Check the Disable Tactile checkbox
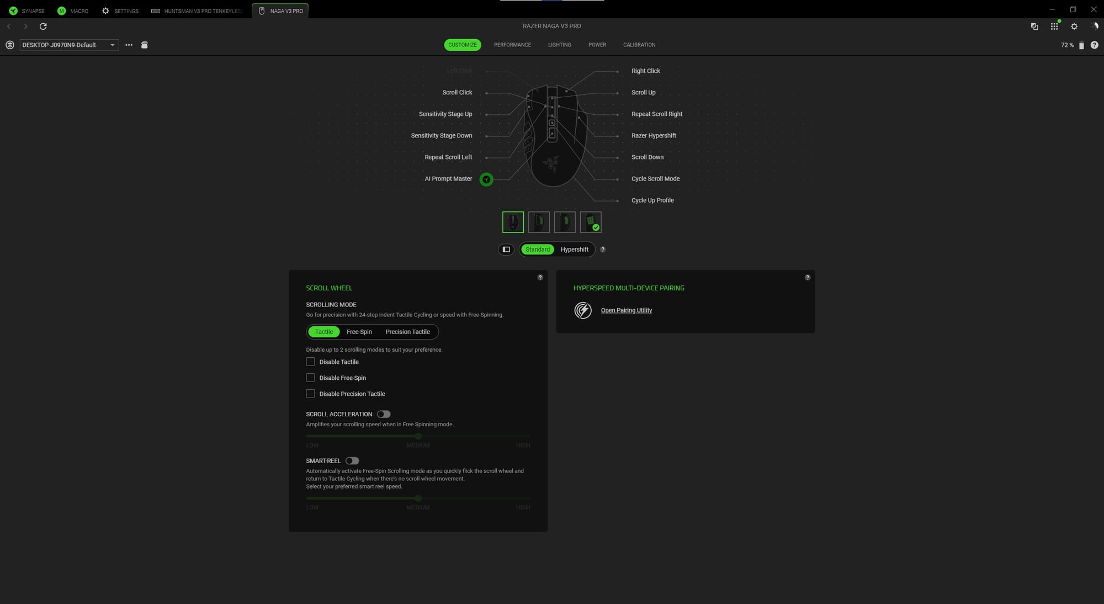This screenshot has height=604, width=1104. click(311, 362)
